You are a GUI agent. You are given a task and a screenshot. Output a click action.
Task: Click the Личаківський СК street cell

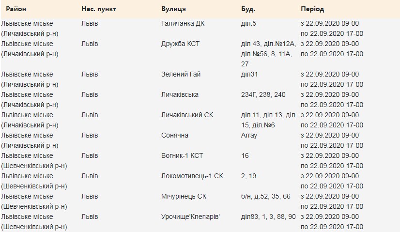tap(187, 115)
